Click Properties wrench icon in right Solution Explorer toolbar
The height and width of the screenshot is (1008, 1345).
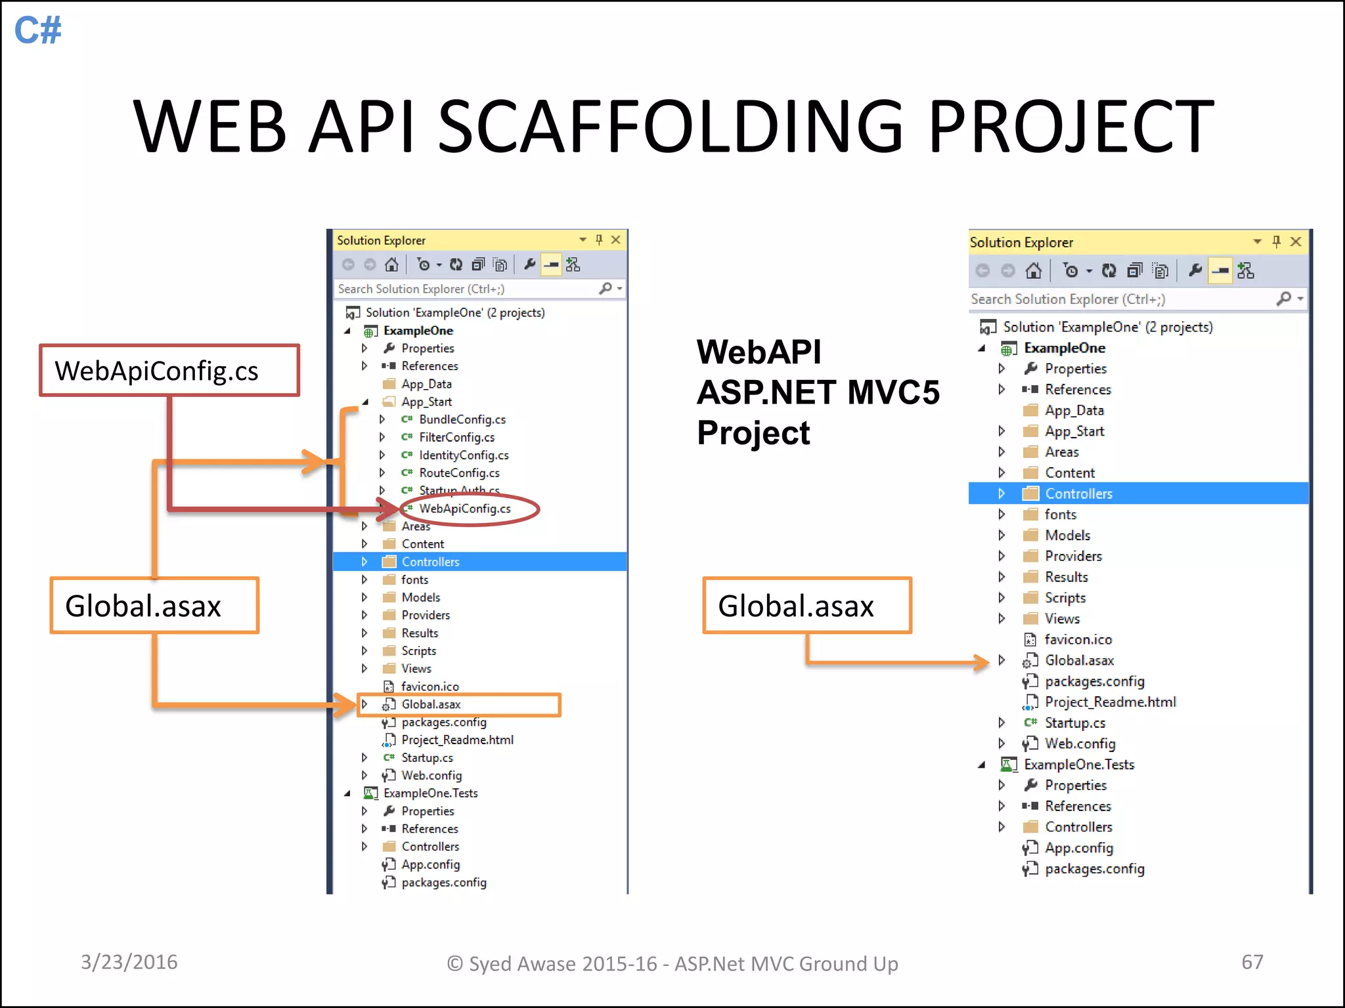tap(1195, 270)
